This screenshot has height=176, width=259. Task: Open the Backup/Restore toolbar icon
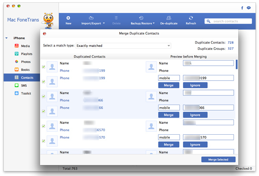(x=141, y=18)
